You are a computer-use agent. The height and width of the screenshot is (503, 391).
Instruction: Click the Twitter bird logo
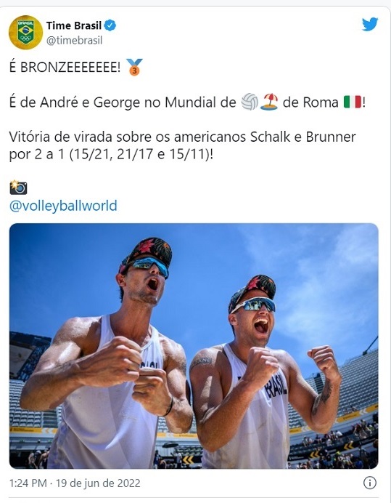pos(370,25)
